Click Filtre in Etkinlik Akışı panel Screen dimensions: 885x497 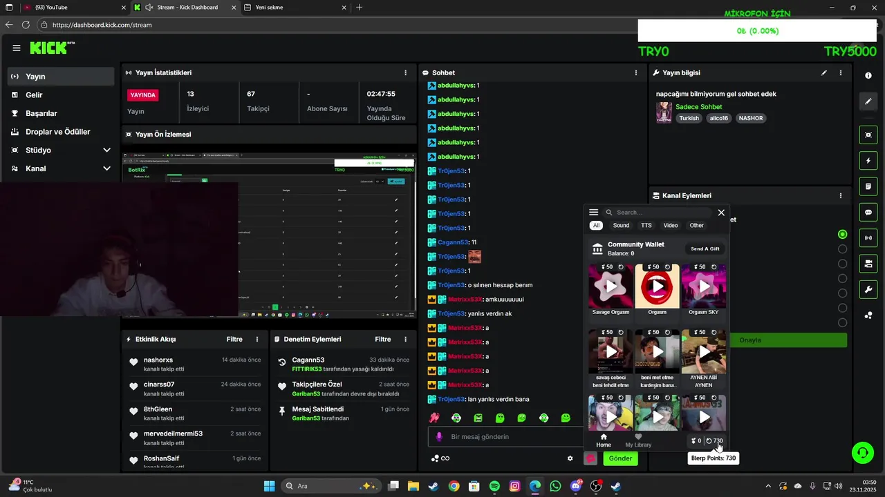pos(234,339)
